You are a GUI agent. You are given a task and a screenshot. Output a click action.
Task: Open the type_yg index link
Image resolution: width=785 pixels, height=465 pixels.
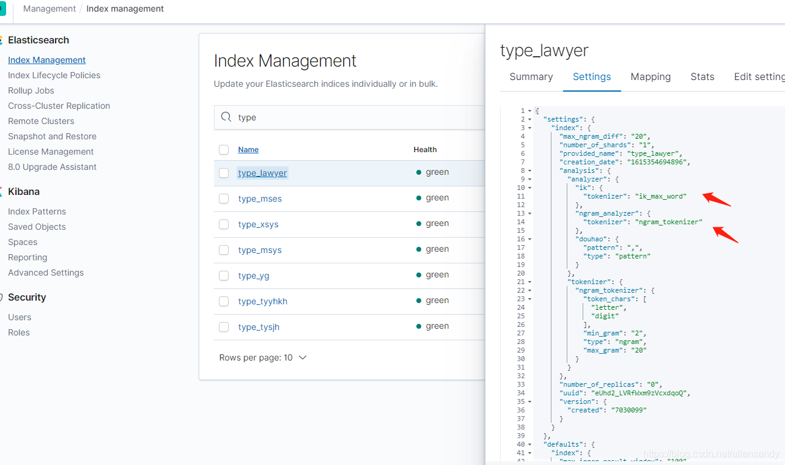(x=254, y=276)
